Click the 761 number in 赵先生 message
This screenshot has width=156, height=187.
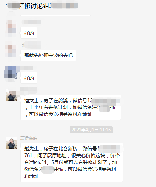click(28, 155)
